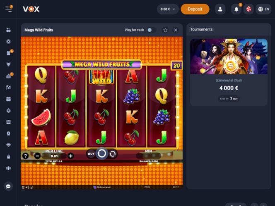Open the slot help question mark
Viewport: 275px width, 206px height.
[x=25, y=156]
